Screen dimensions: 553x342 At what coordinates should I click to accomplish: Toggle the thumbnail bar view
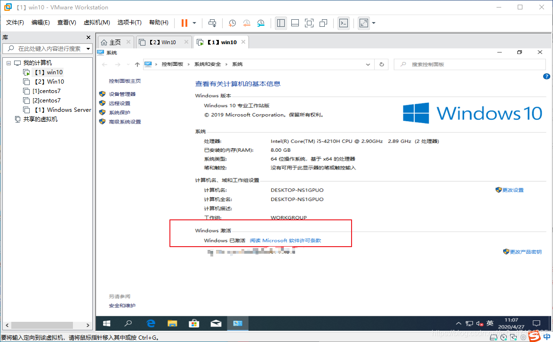pos(295,23)
